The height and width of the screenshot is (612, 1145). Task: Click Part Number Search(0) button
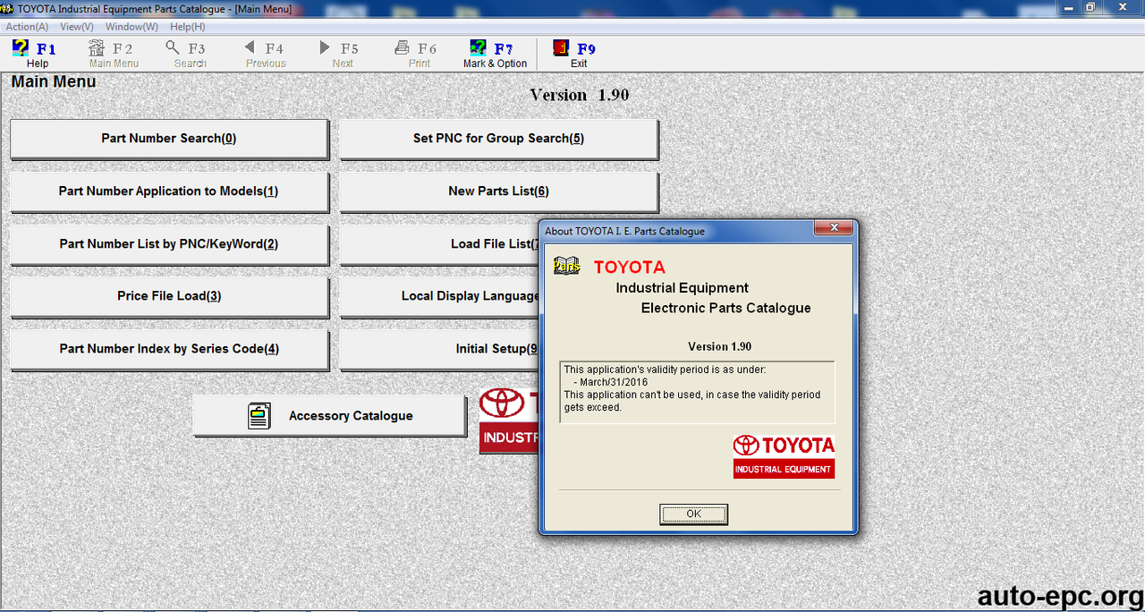169,139
